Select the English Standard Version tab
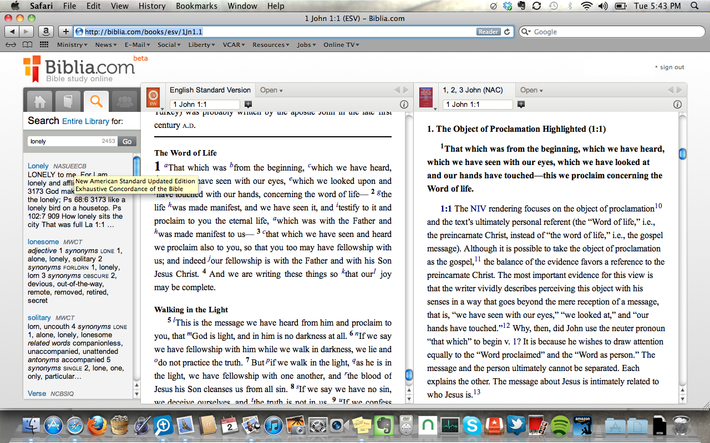This screenshot has width=710, height=443. (x=210, y=90)
